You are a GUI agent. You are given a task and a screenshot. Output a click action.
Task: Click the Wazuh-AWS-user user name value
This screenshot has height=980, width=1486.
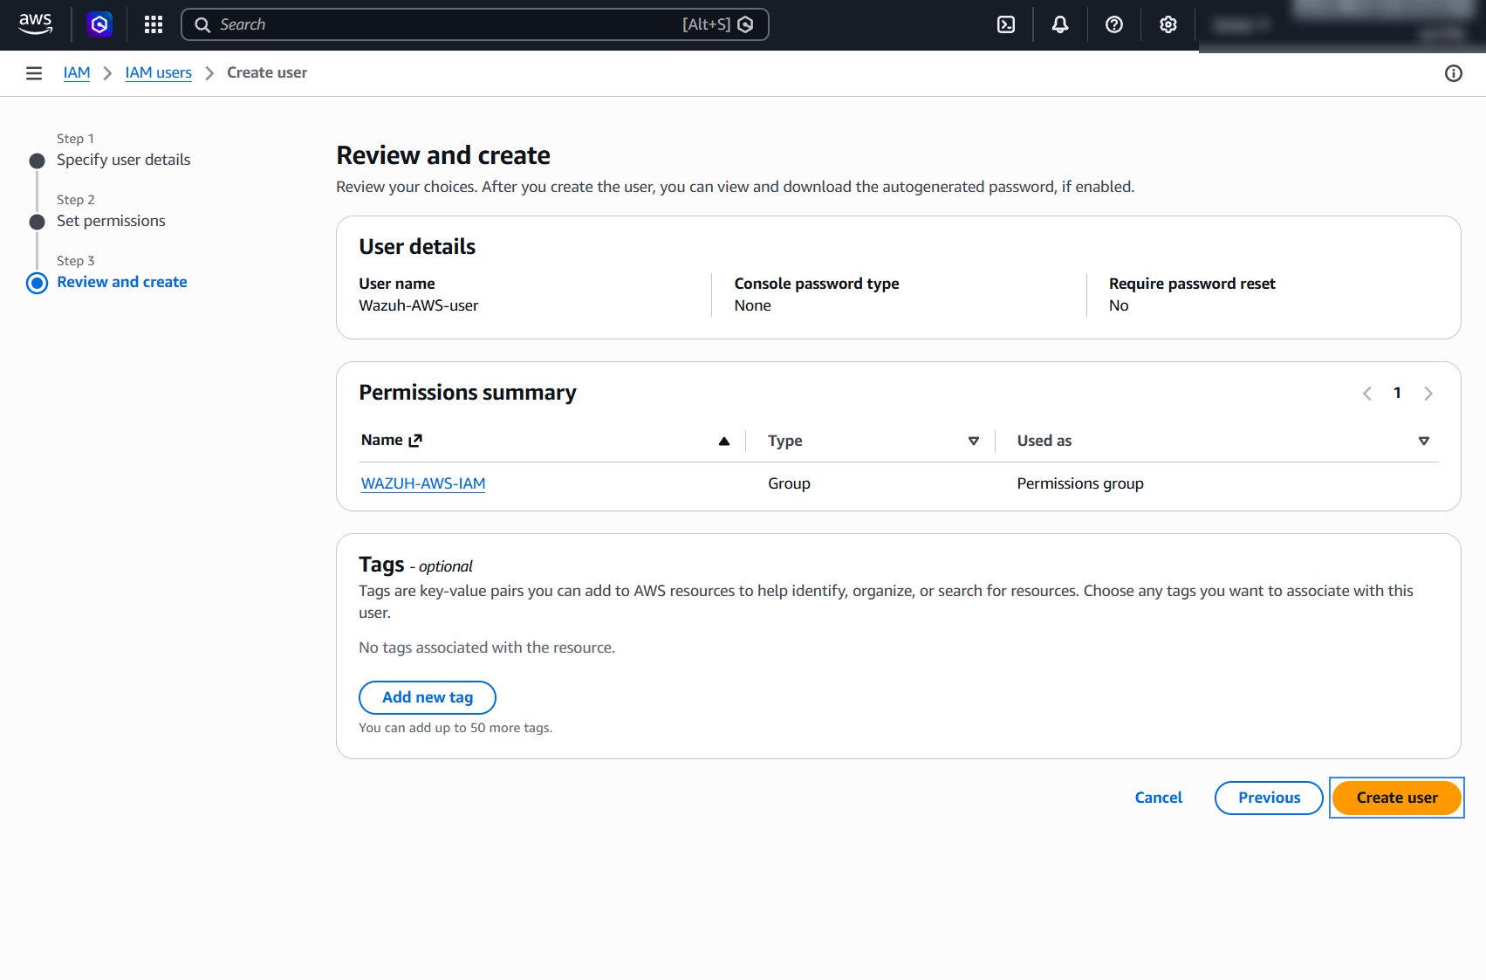click(x=419, y=305)
